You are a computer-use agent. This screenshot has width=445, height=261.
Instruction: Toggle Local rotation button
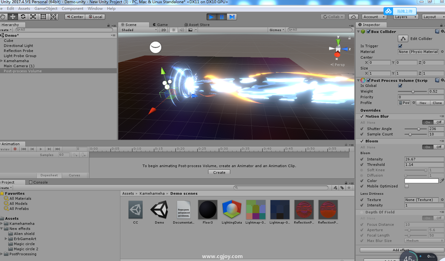95,17
